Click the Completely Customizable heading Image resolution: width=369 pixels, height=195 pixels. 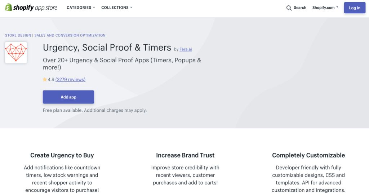tap(308, 155)
